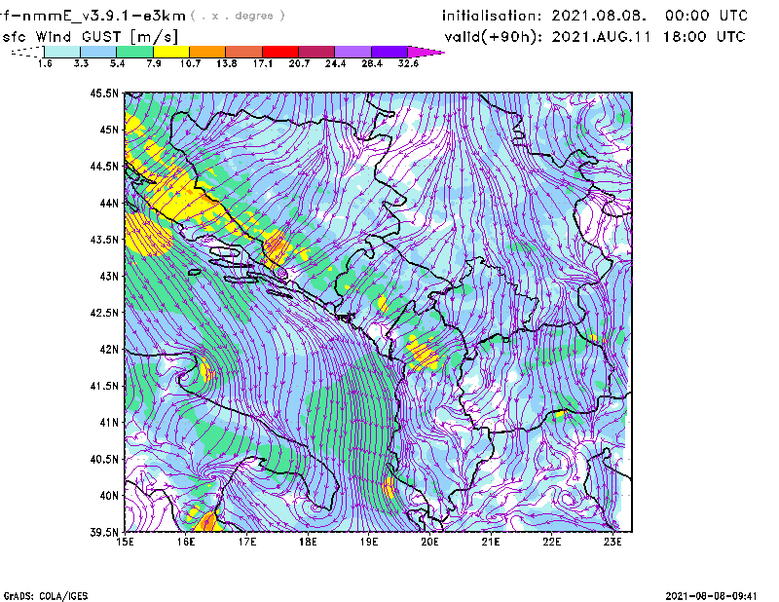
Task: Click the timestamp "2021-08-08-09:41"
Action: (712, 596)
